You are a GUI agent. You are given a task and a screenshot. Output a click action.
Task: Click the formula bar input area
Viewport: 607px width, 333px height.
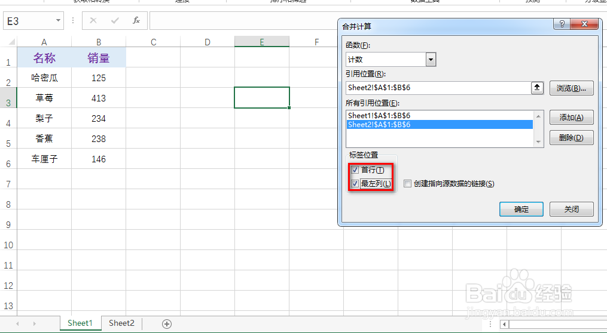[x=244, y=20]
